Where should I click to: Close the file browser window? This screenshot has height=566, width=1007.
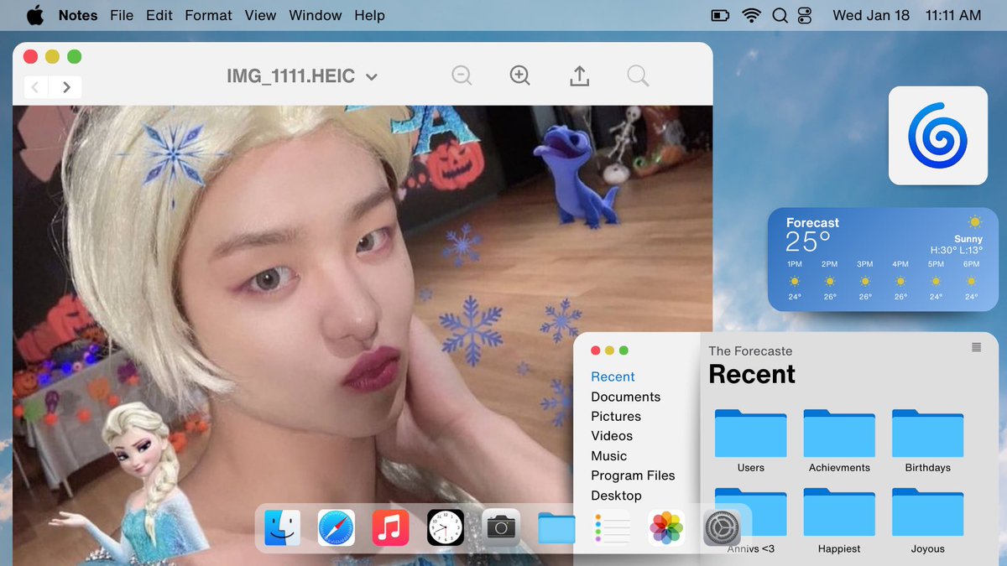(x=596, y=351)
